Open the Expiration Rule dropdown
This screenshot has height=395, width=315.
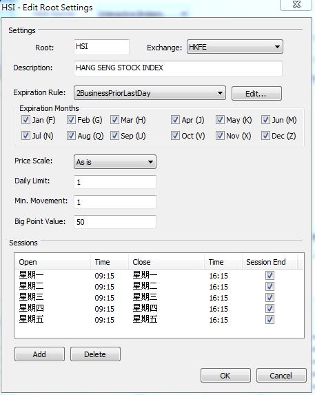point(150,93)
